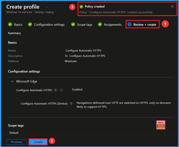The image size is (179, 147).
Task: Click the Default scope tag
Action: click(x=14, y=133)
